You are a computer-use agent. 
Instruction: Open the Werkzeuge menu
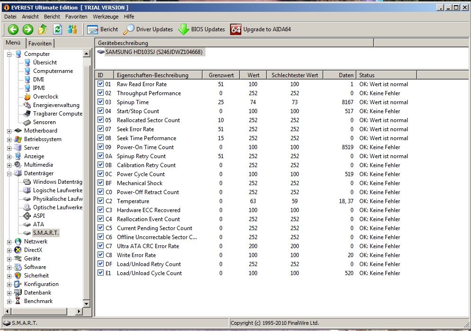(x=106, y=17)
